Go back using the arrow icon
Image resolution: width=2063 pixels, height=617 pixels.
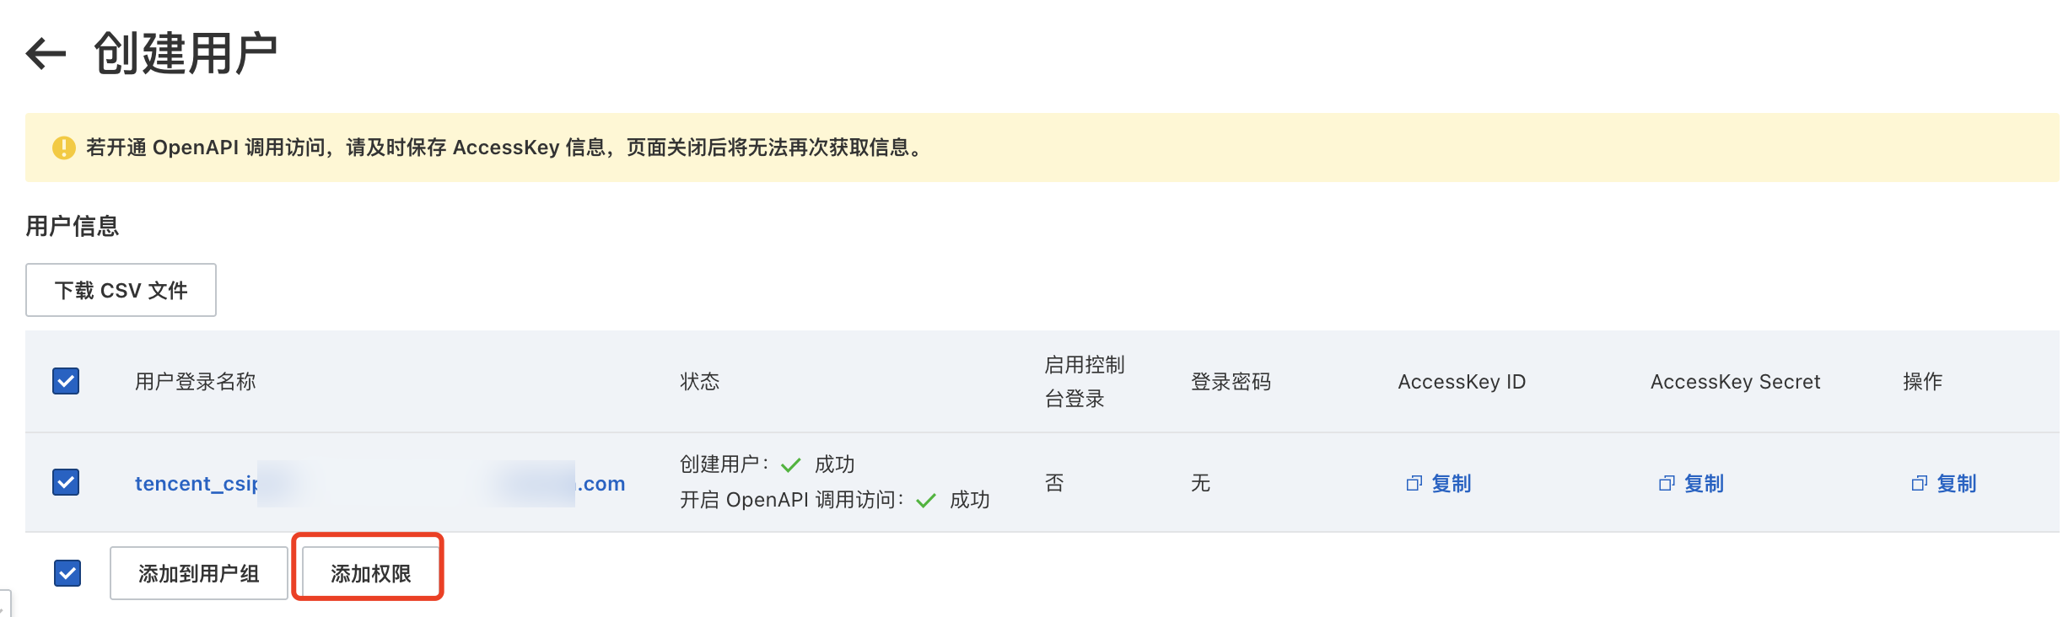tap(46, 54)
